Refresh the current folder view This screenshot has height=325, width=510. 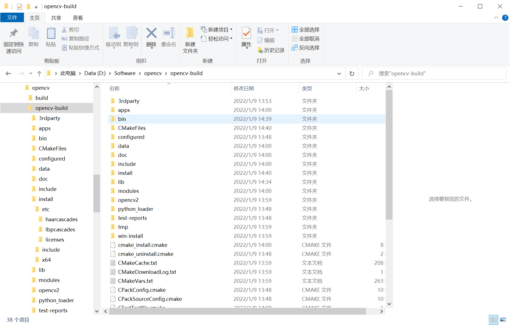[352, 73]
